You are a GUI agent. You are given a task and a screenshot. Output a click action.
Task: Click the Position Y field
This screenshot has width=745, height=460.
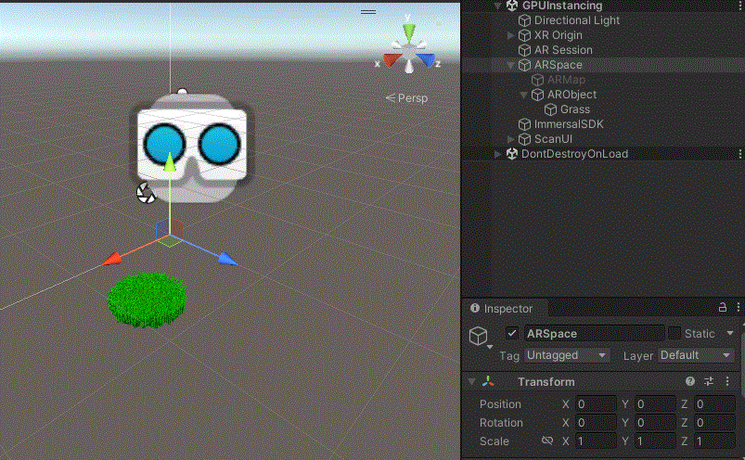655,404
